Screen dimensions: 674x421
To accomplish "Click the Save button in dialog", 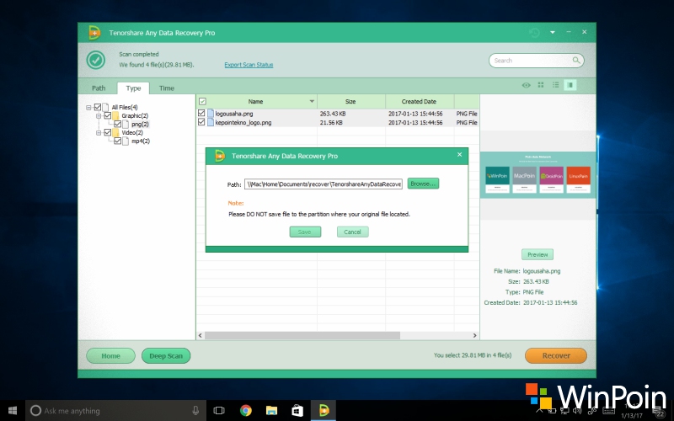I will (305, 232).
